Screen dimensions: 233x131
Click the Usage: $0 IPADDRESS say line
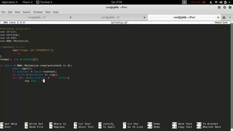pos(33,50)
